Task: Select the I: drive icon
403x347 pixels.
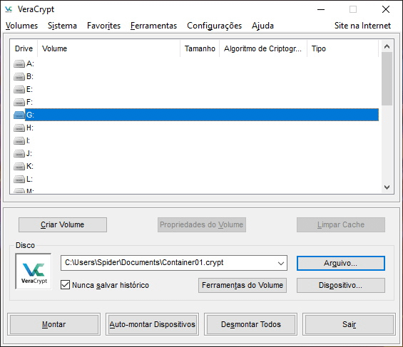Action: tap(19, 140)
